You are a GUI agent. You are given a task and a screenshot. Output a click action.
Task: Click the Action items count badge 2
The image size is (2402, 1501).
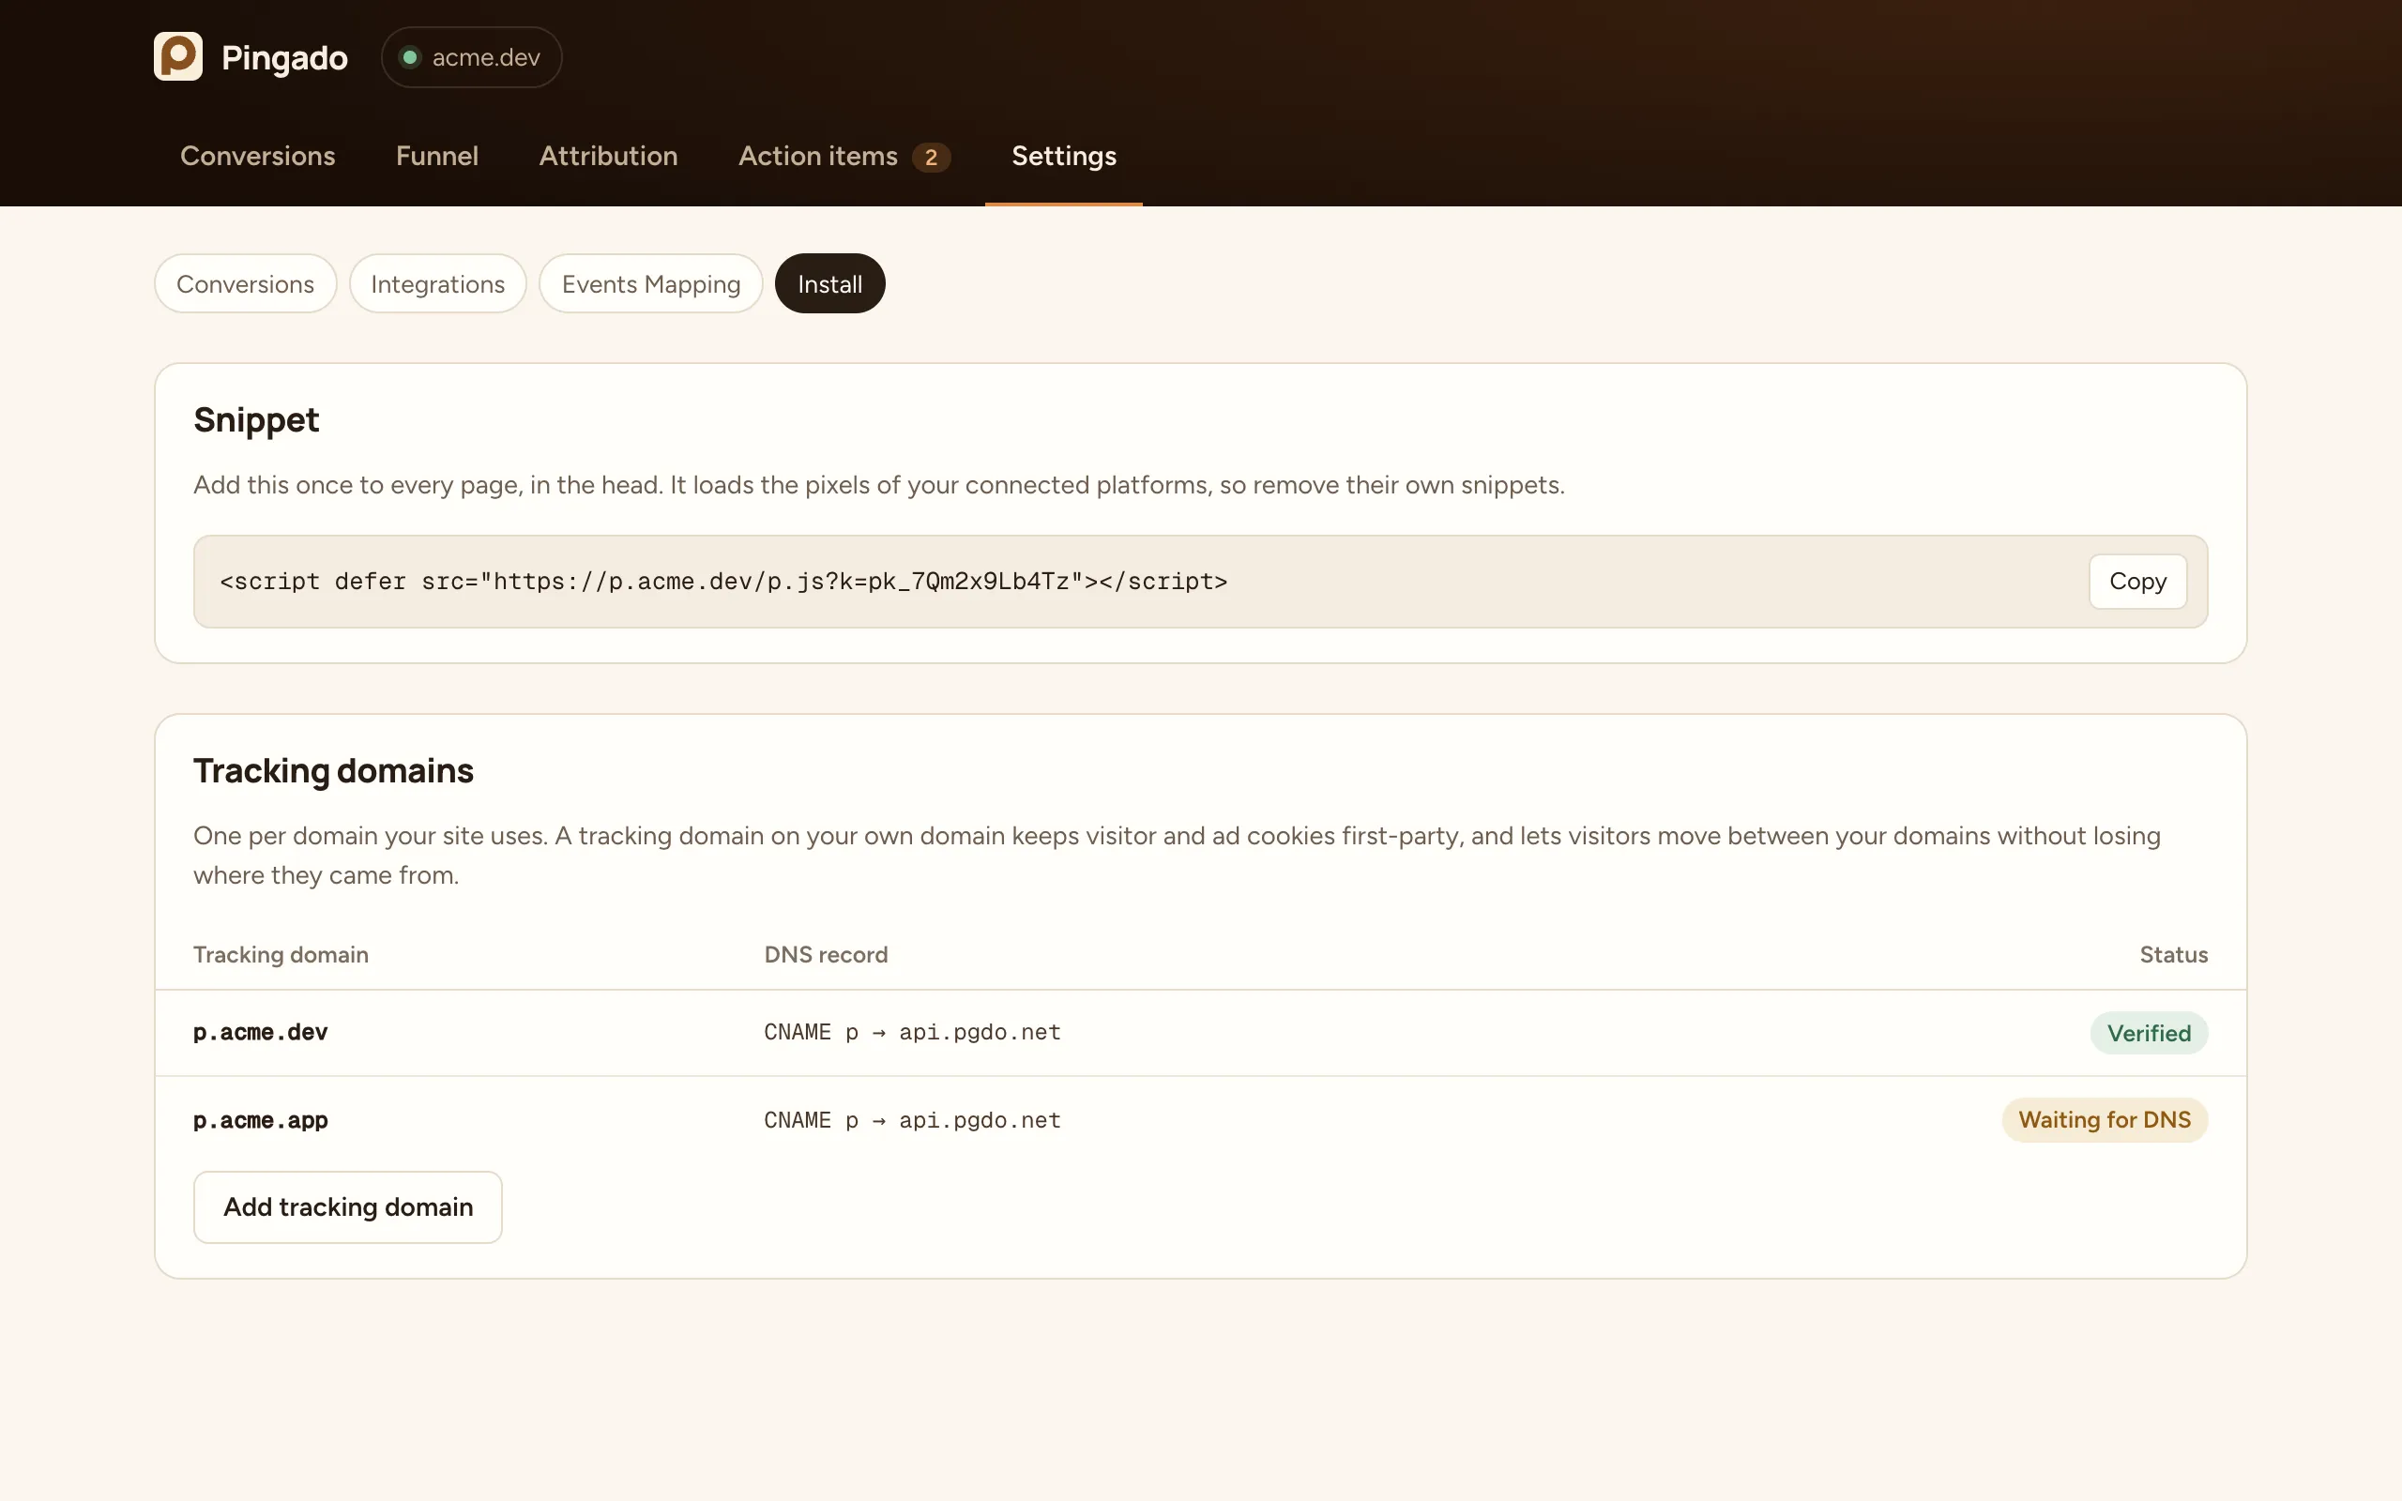click(931, 157)
